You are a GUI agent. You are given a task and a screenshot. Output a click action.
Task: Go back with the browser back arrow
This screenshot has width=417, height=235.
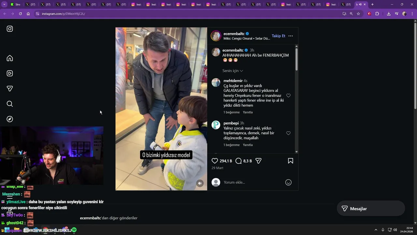pos(5,14)
